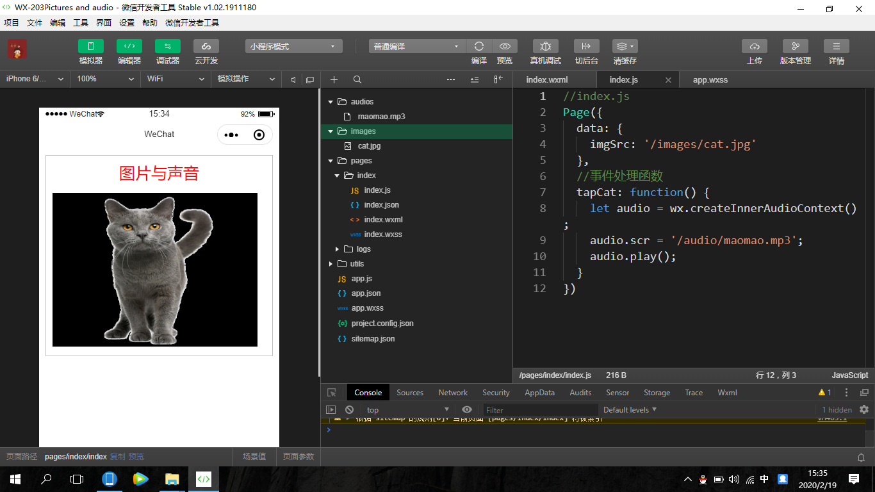The width and height of the screenshot is (875, 492).
Task: Click the hide file tree panel icon
Action: pos(498,79)
